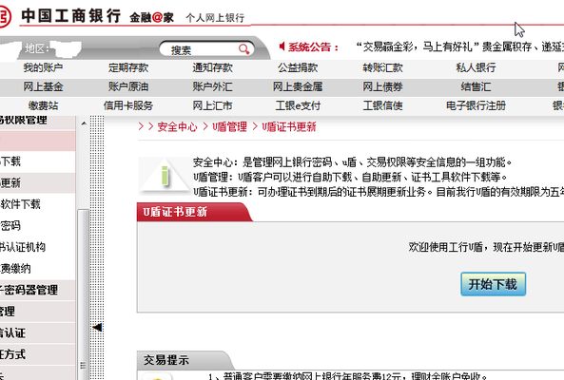
Task: Open 私人银行 menu
Action: click(476, 67)
